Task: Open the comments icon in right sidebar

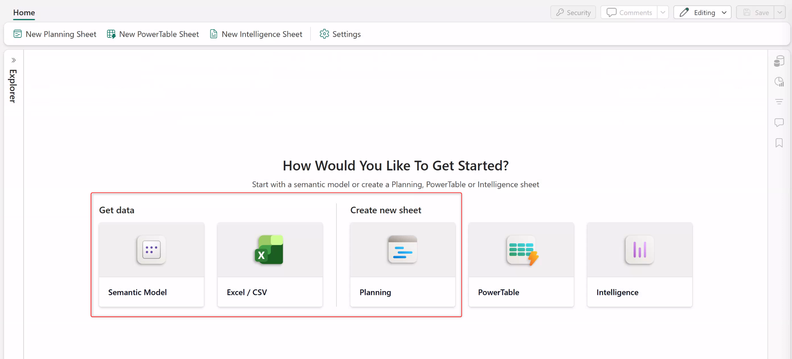Action: point(779,122)
